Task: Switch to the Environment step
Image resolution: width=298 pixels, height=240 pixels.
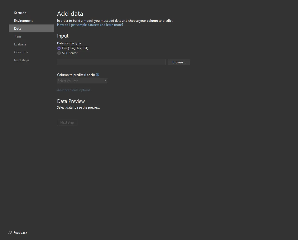Action: 23,21
